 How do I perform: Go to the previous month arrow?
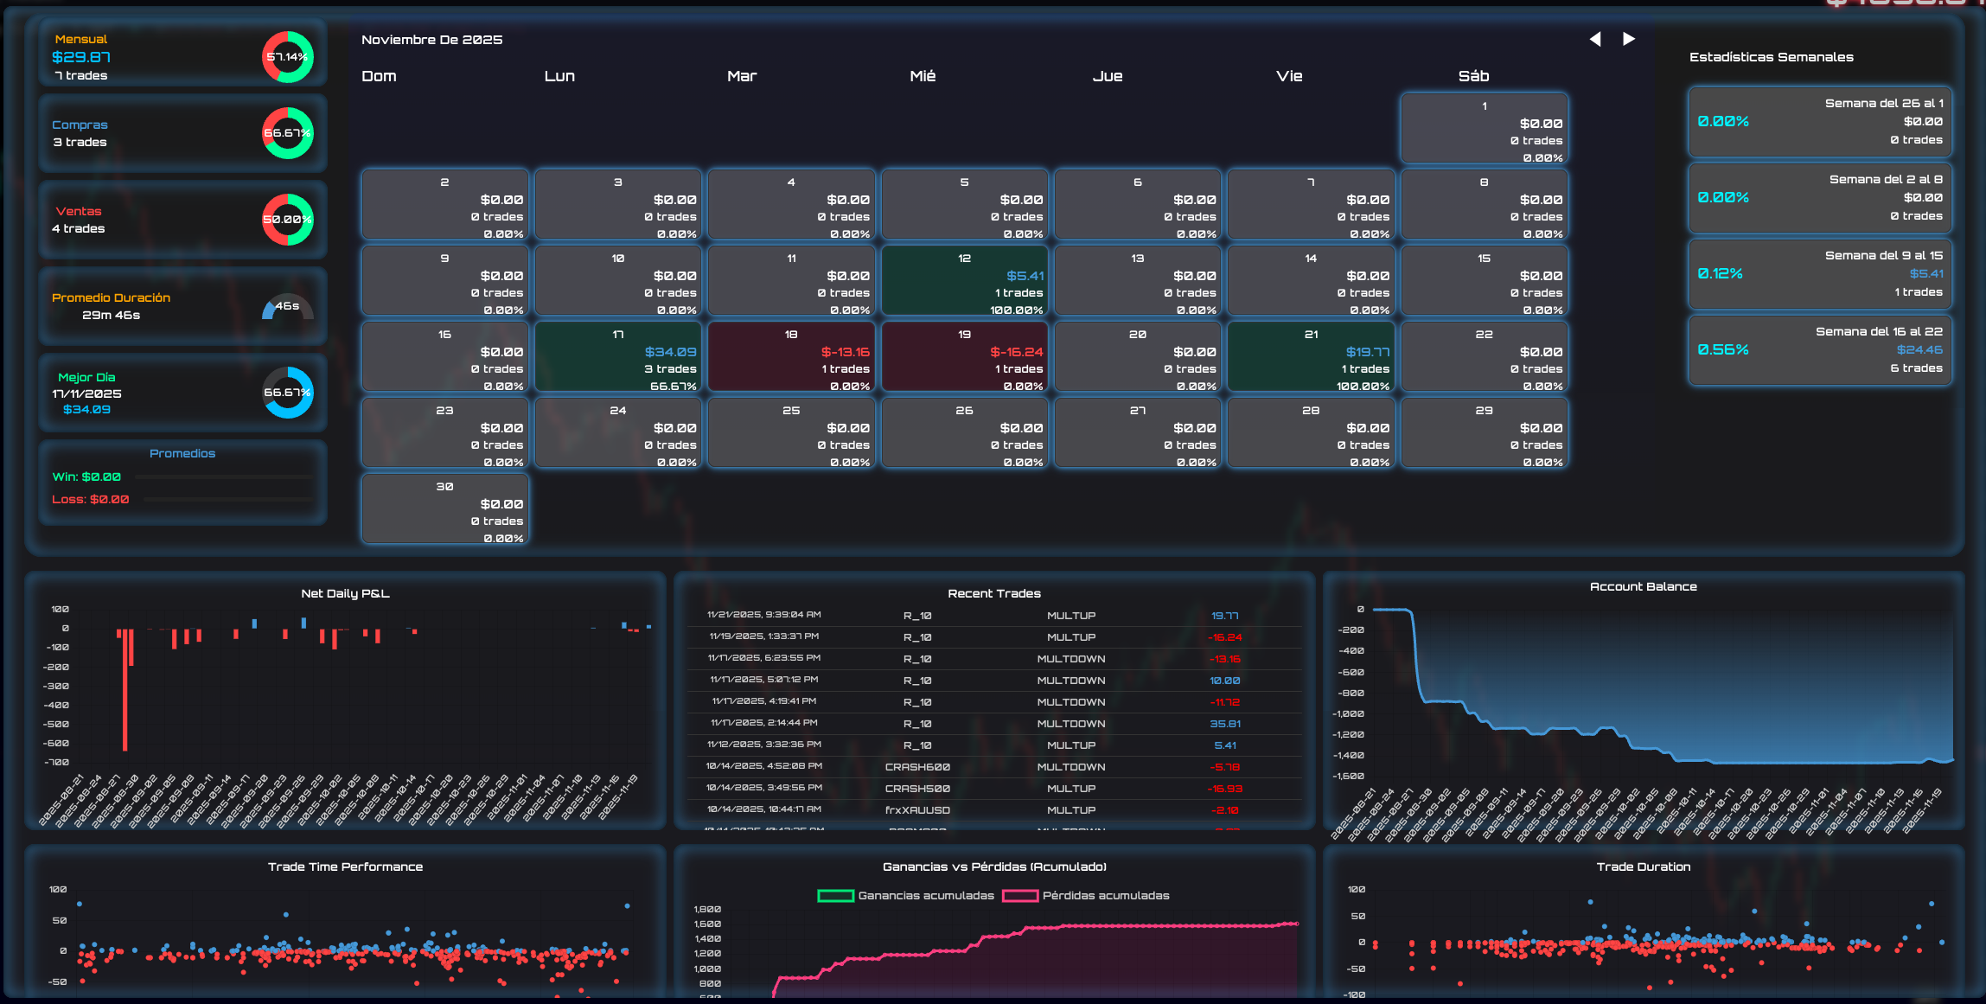tap(1595, 39)
